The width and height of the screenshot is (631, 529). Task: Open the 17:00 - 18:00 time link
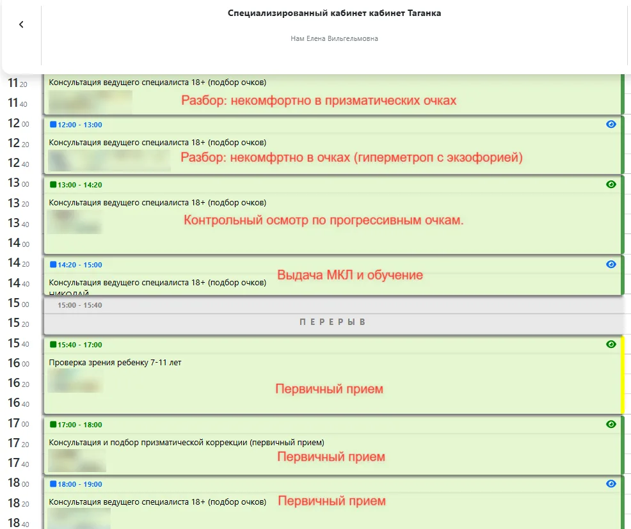coord(80,425)
